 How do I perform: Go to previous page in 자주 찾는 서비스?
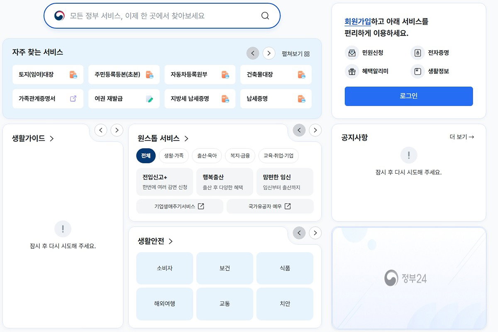(x=253, y=53)
